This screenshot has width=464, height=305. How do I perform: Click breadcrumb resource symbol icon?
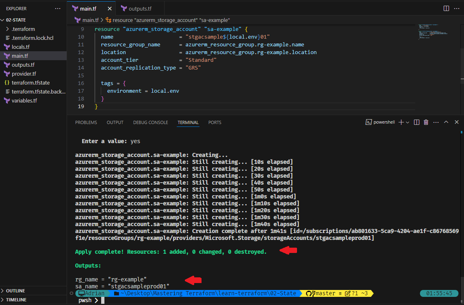108,20
